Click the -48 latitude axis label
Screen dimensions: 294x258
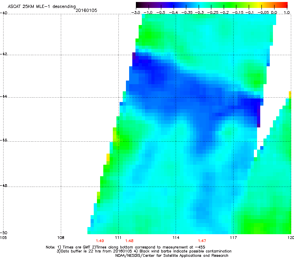[x=4, y=185]
